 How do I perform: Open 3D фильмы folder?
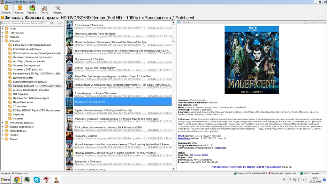[18, 106]
